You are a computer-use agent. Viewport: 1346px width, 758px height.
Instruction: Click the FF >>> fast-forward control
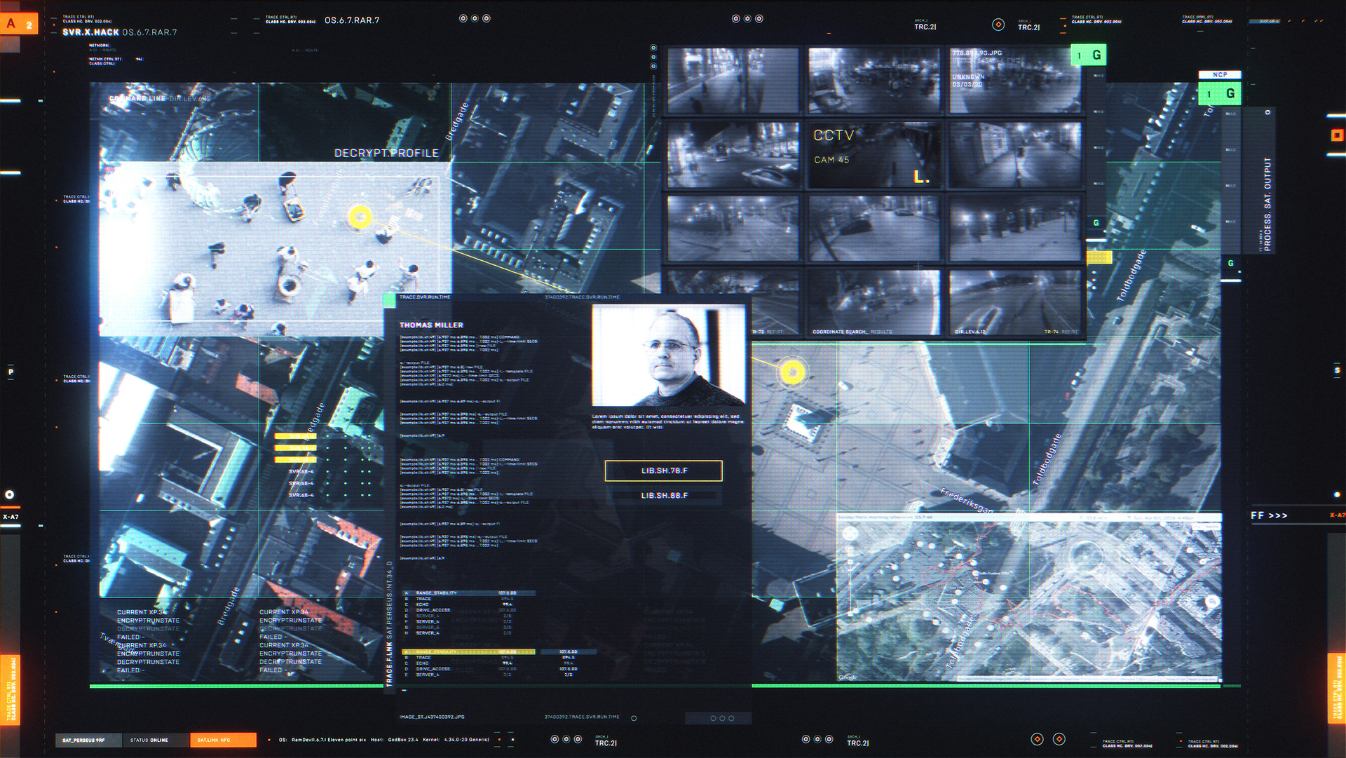coord(1269,515)
